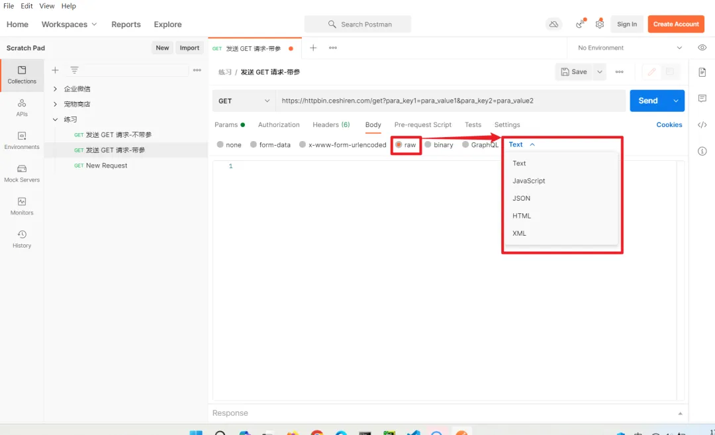Switch to the Settings tab
Screen dimensions: 715x435
click(x=507, y=125)
